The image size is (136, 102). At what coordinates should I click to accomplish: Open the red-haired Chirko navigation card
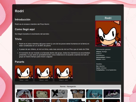coord(42,94)
